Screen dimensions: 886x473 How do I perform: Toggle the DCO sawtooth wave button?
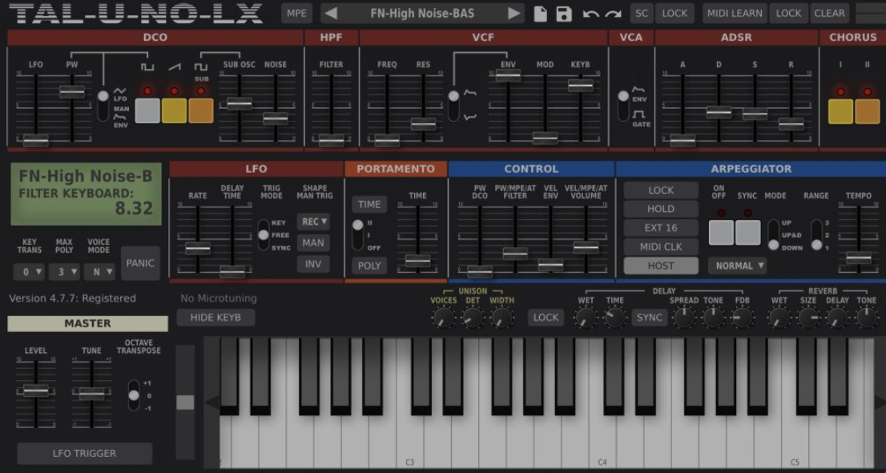174,110
